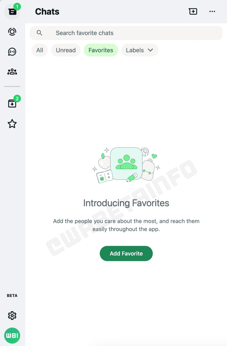Screen dimensions: 227x346
Task: Open the Channels icon in sidebar
Action: pos(12,52)
